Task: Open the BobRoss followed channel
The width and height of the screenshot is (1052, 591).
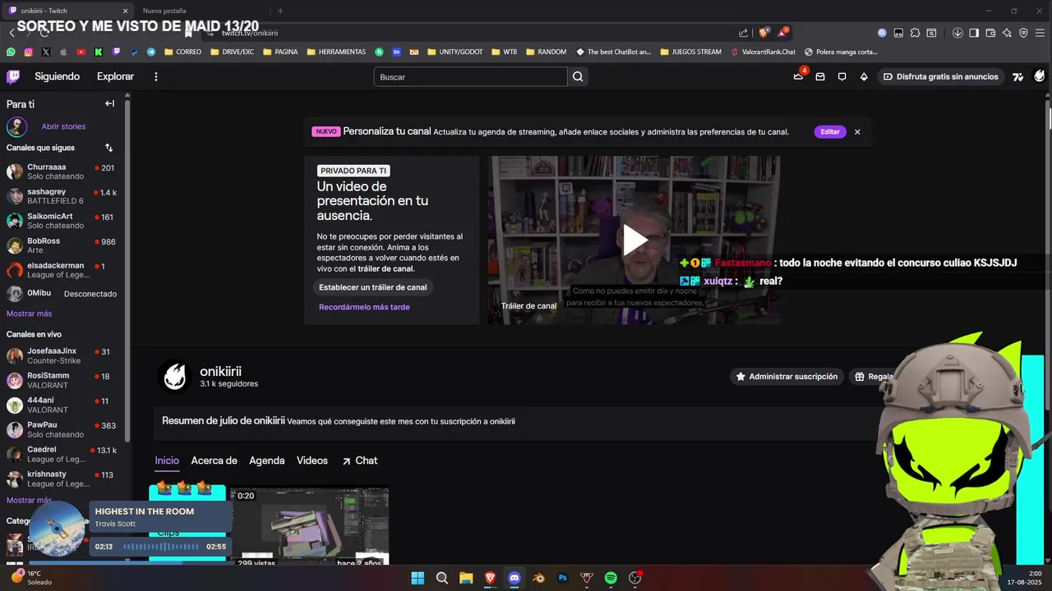Action: click(62, 245)
